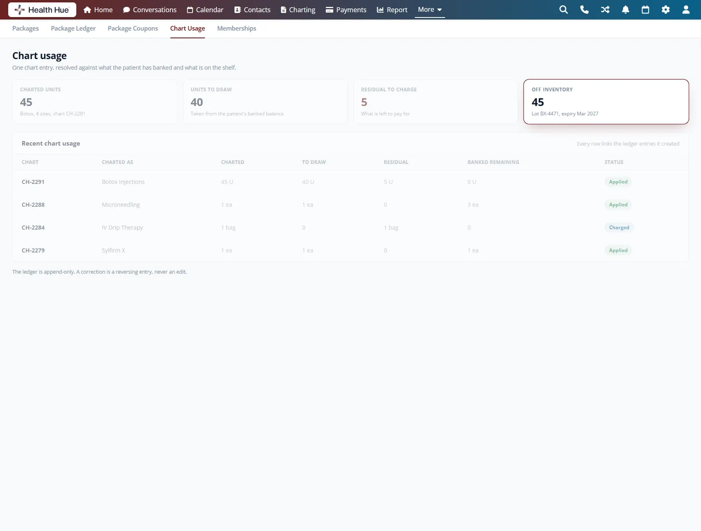This screenshot has width=701, height=531.
Task: Open Contacts in the navbar
Action: click(x=252, y=10)
